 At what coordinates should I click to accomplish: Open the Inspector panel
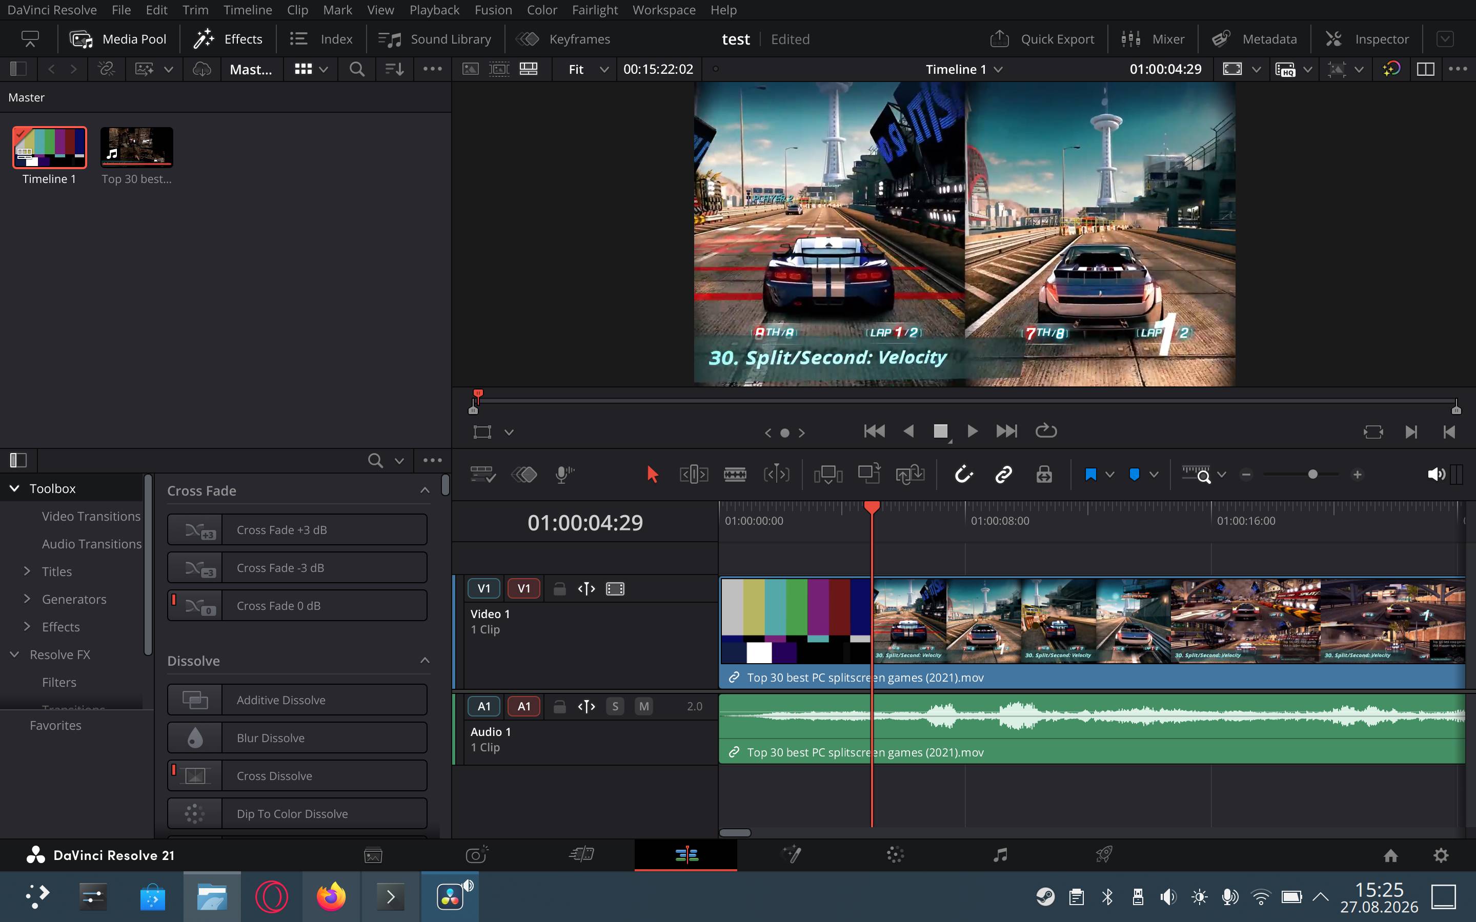[1367, 39]
